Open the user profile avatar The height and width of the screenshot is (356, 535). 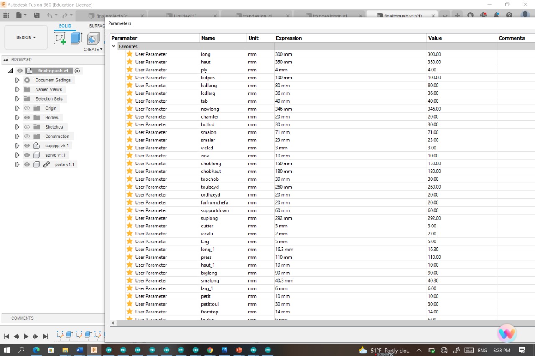(525, 15)
